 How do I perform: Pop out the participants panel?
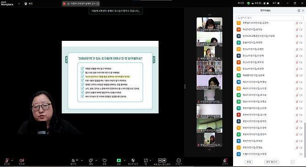pyautogui.click(x=299, y=11)
